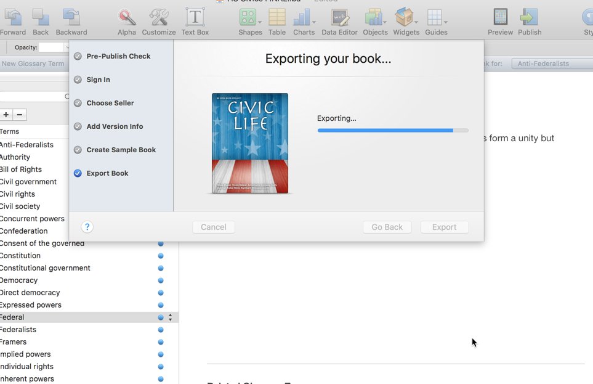This screenshot has width=593, height=384.
Task: Click the Sign In step checkmark
Action: (x=78, y=80)
